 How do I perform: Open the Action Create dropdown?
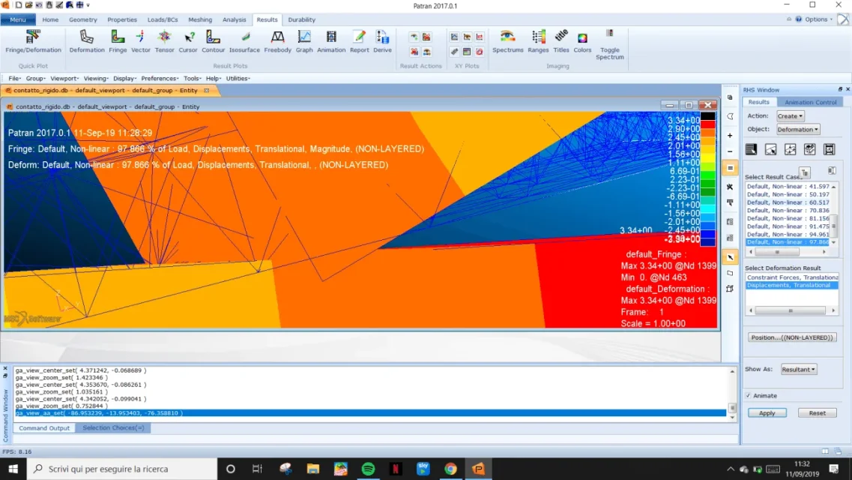(790, 115)
